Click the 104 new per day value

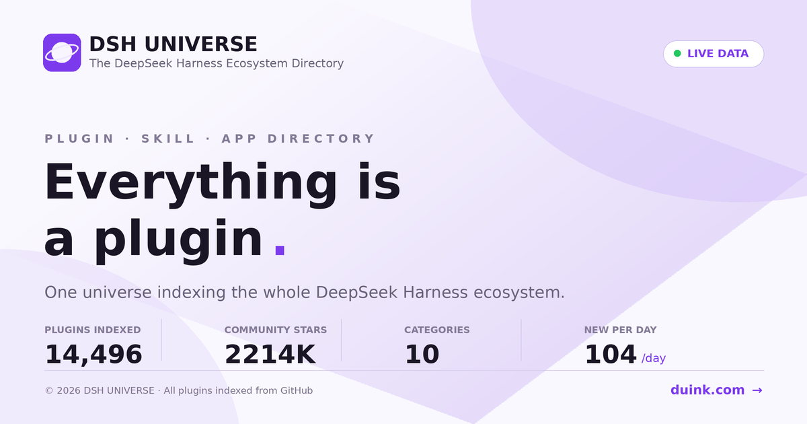point(610,354)
